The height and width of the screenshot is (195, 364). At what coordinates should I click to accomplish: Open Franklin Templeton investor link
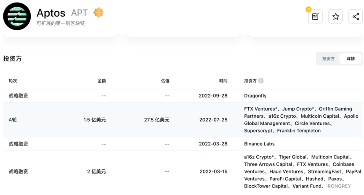[x=299, y=131]
